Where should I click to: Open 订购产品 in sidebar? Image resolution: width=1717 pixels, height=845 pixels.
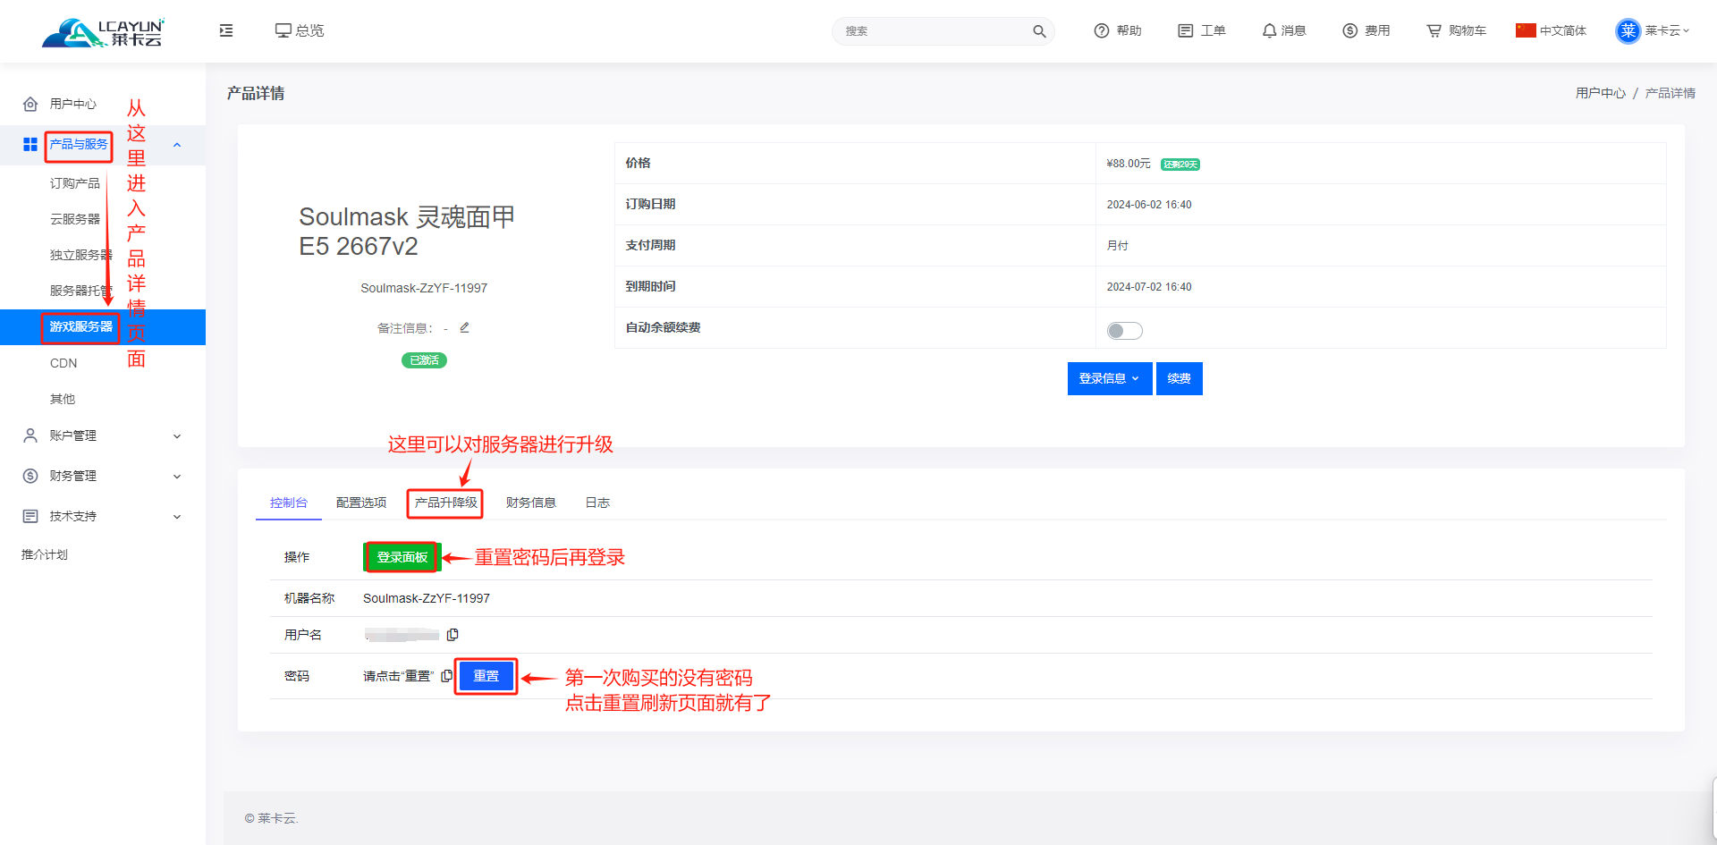click(x=75, y=183)
